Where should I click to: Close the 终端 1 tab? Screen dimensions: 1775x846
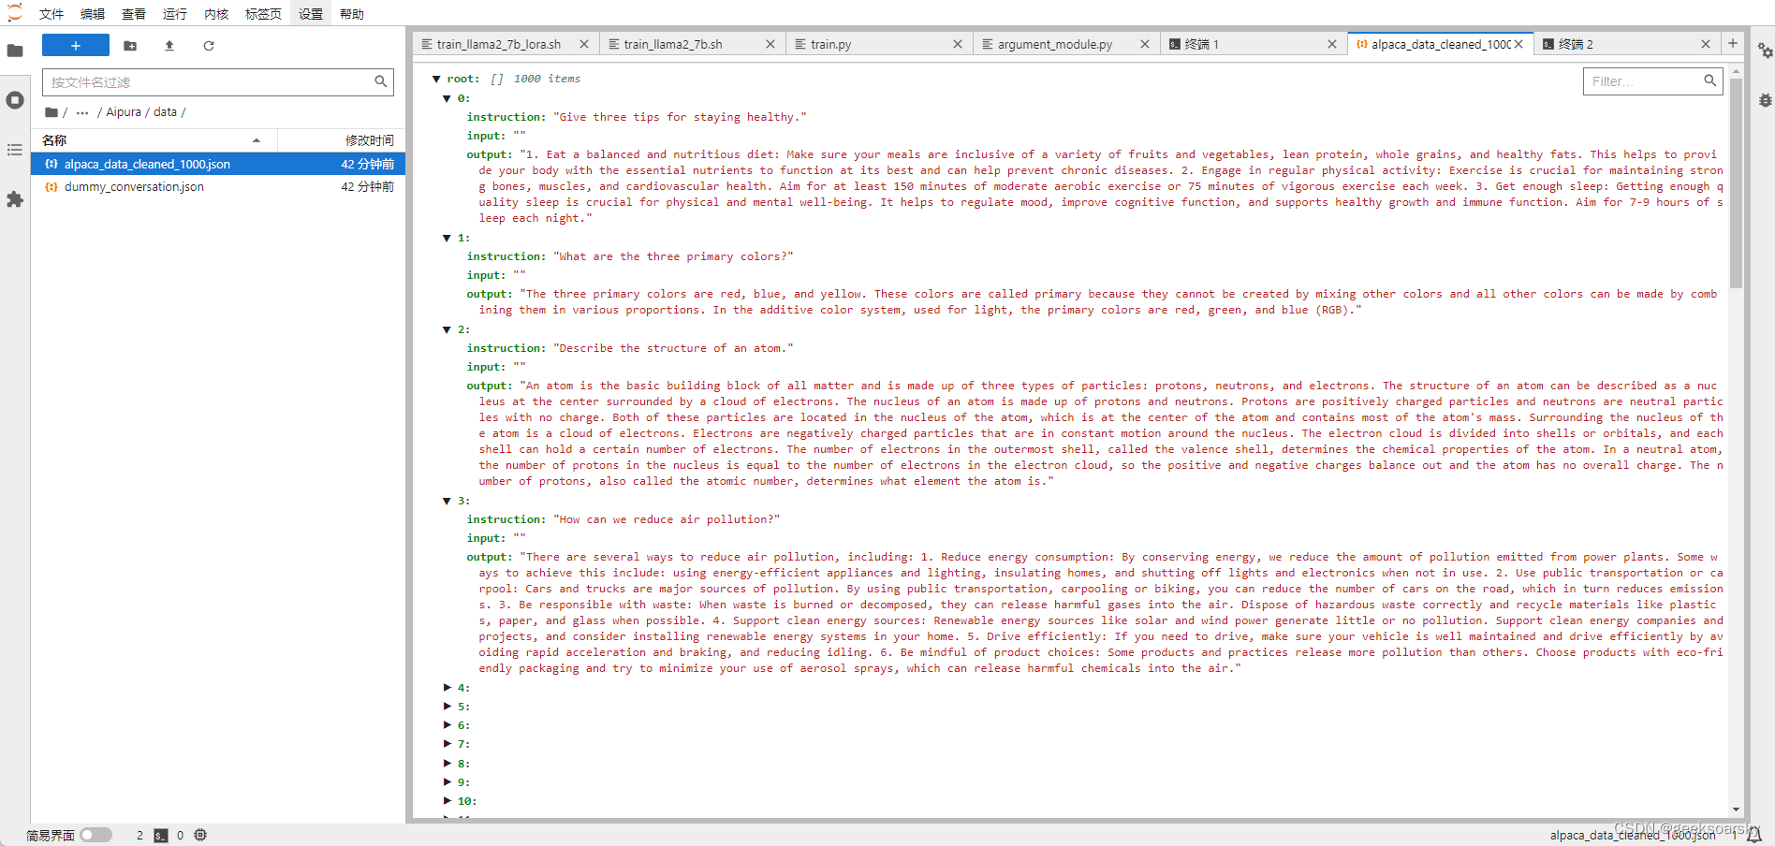1332,44
